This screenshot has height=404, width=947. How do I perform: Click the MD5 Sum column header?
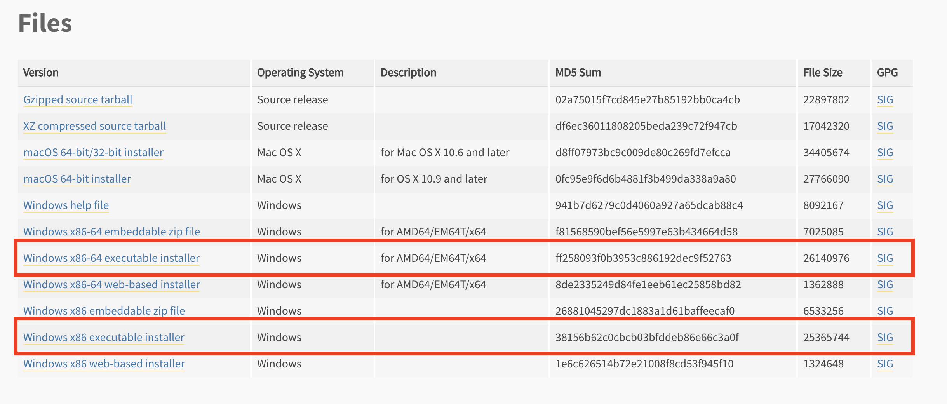point(578,73)
